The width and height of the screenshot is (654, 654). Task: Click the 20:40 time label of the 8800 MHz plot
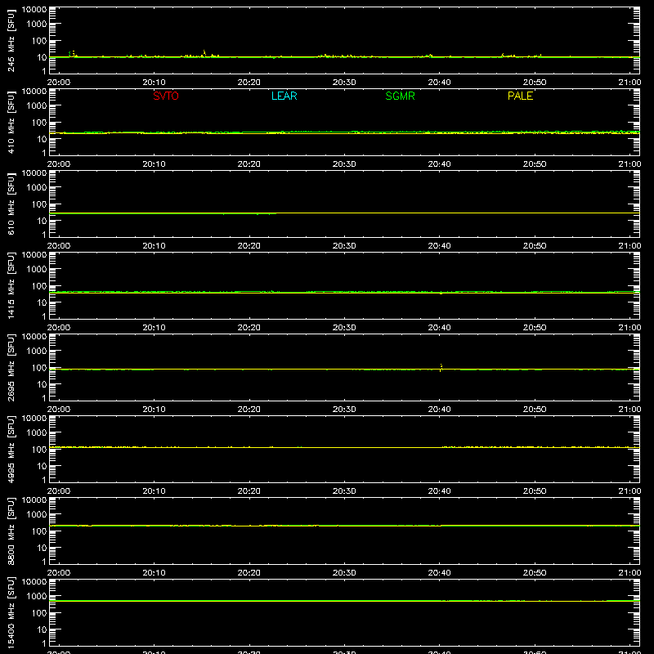pos(439,573)
